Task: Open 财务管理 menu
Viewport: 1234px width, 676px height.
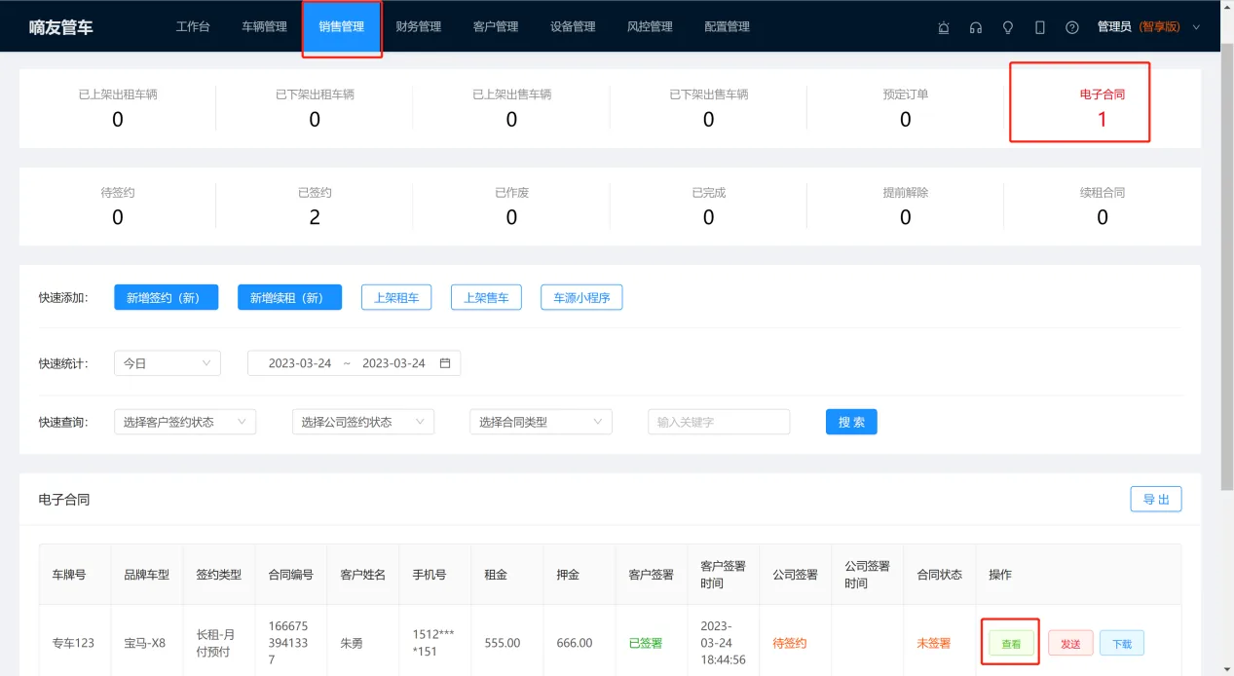Action: [419, 27]
